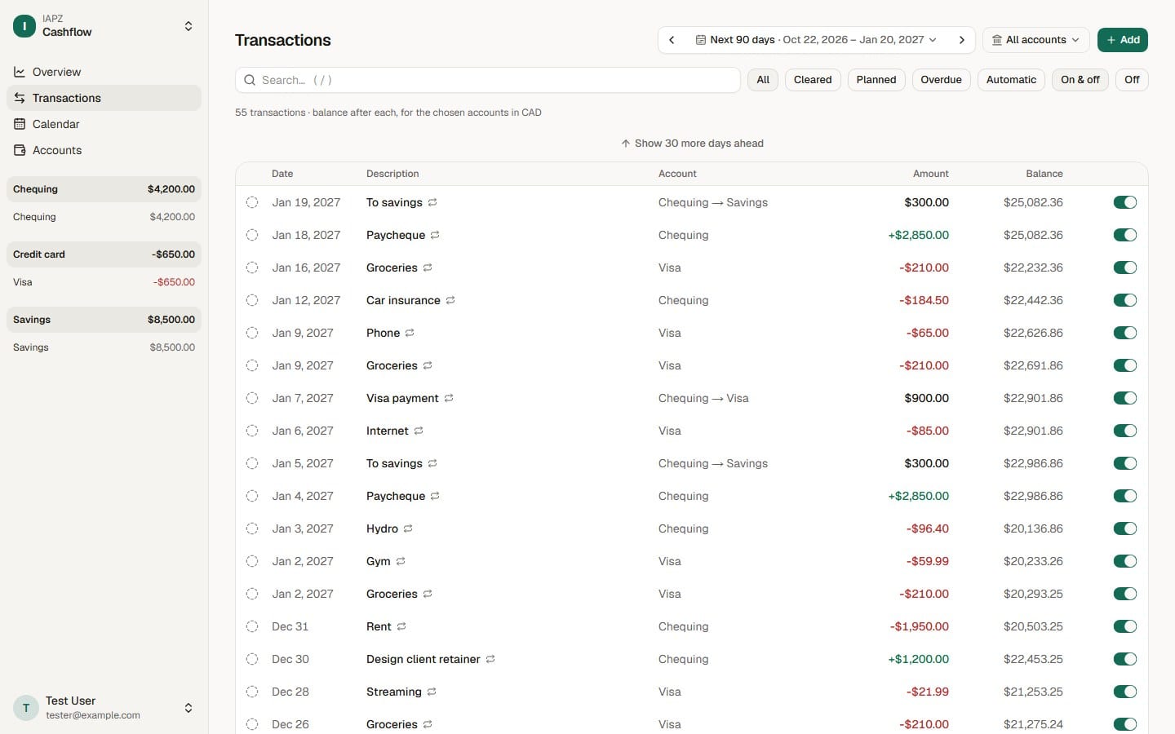1175x734 pixels.
Task: Filter by Cleared transactions
Action: (x=813, y=80)
